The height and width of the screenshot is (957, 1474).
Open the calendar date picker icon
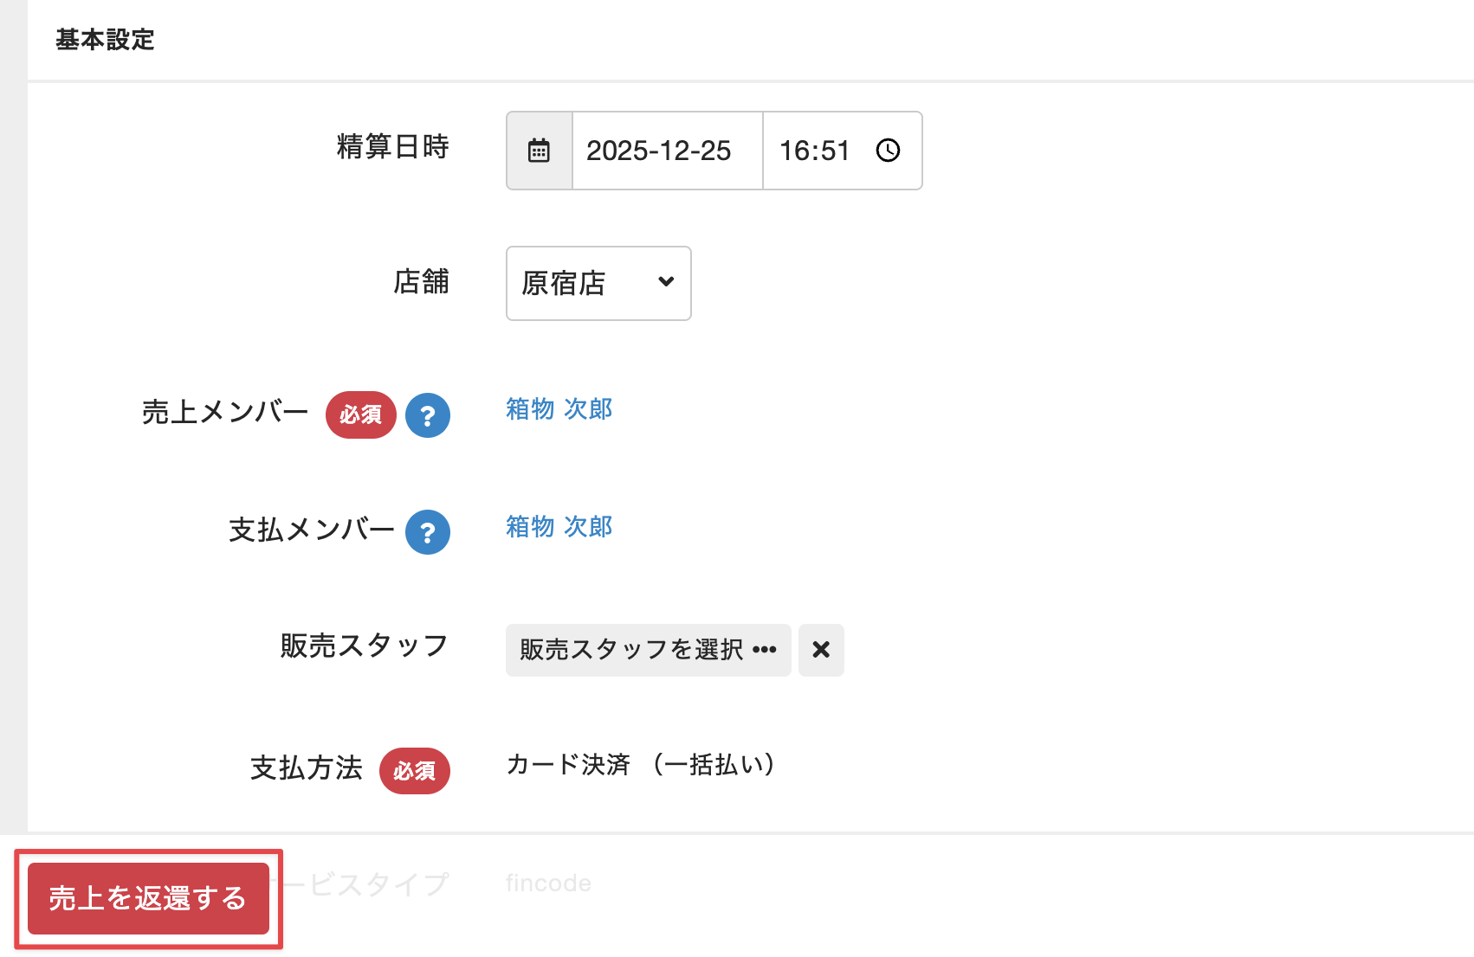[539, 151]
